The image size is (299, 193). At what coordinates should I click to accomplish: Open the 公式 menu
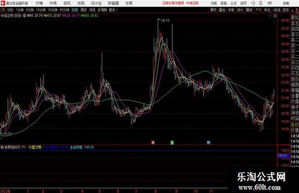[234, 3]
